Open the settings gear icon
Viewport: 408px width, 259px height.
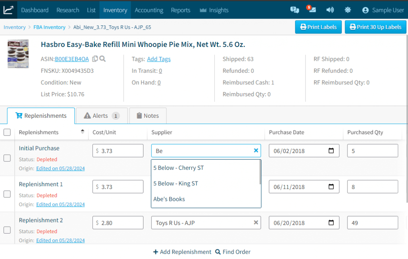tap(348, 10)
